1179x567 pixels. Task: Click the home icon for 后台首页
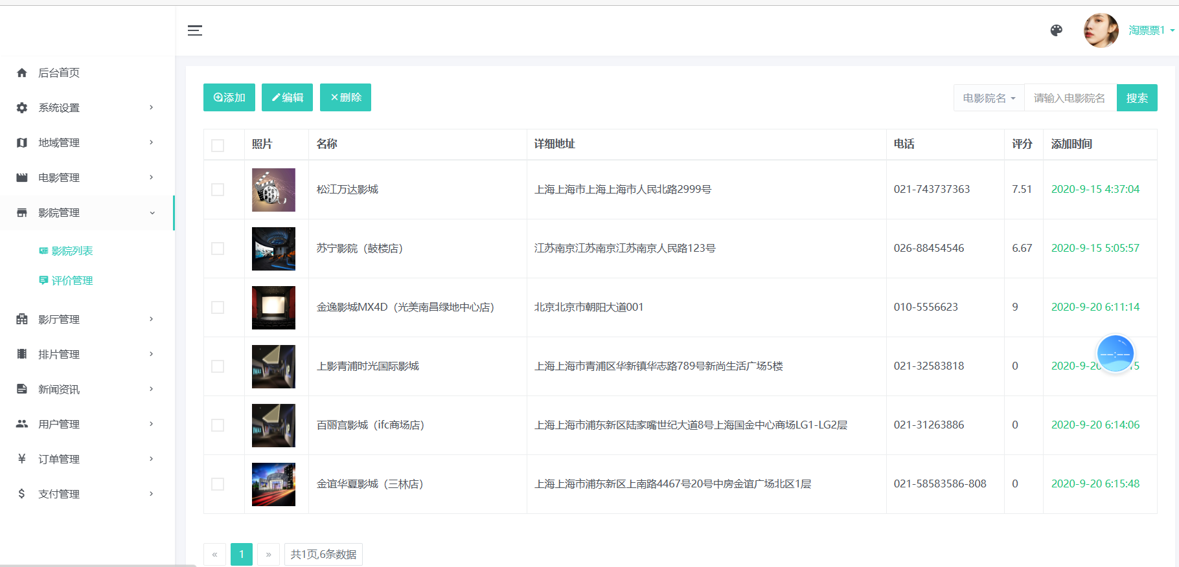point(22,72)
